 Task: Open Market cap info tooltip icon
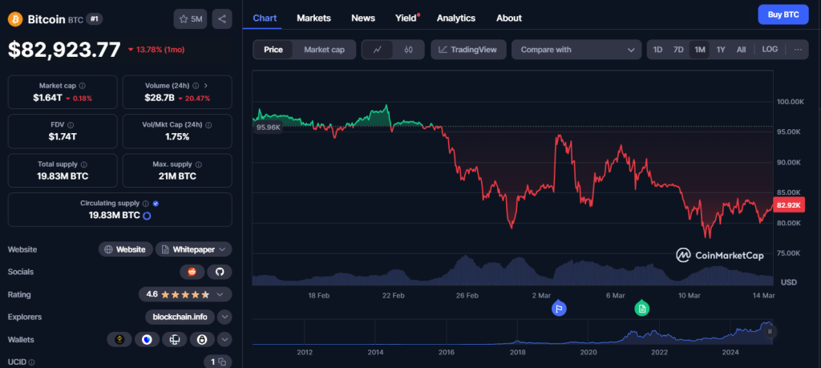pos(83,85)
